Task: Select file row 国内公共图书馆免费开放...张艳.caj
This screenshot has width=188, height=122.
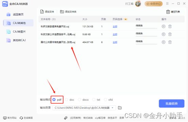Action: coord(112,42)
